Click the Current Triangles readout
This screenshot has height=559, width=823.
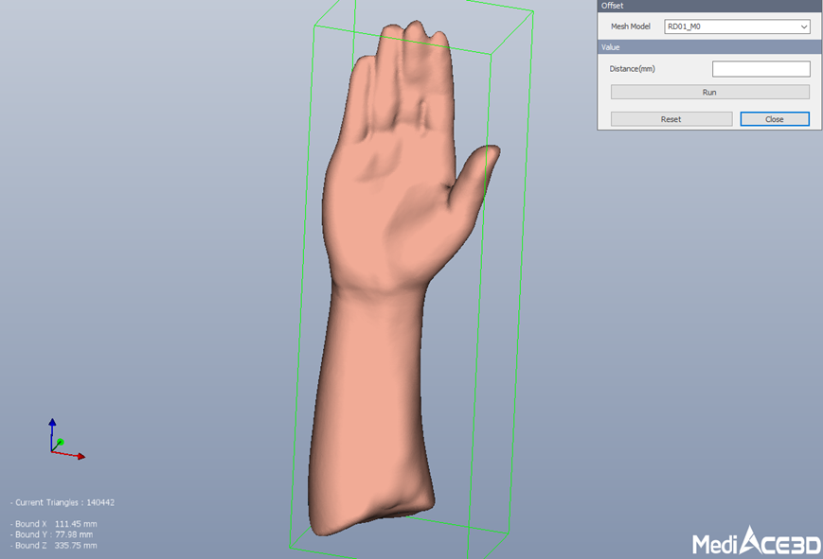click(x=64, y=502)
